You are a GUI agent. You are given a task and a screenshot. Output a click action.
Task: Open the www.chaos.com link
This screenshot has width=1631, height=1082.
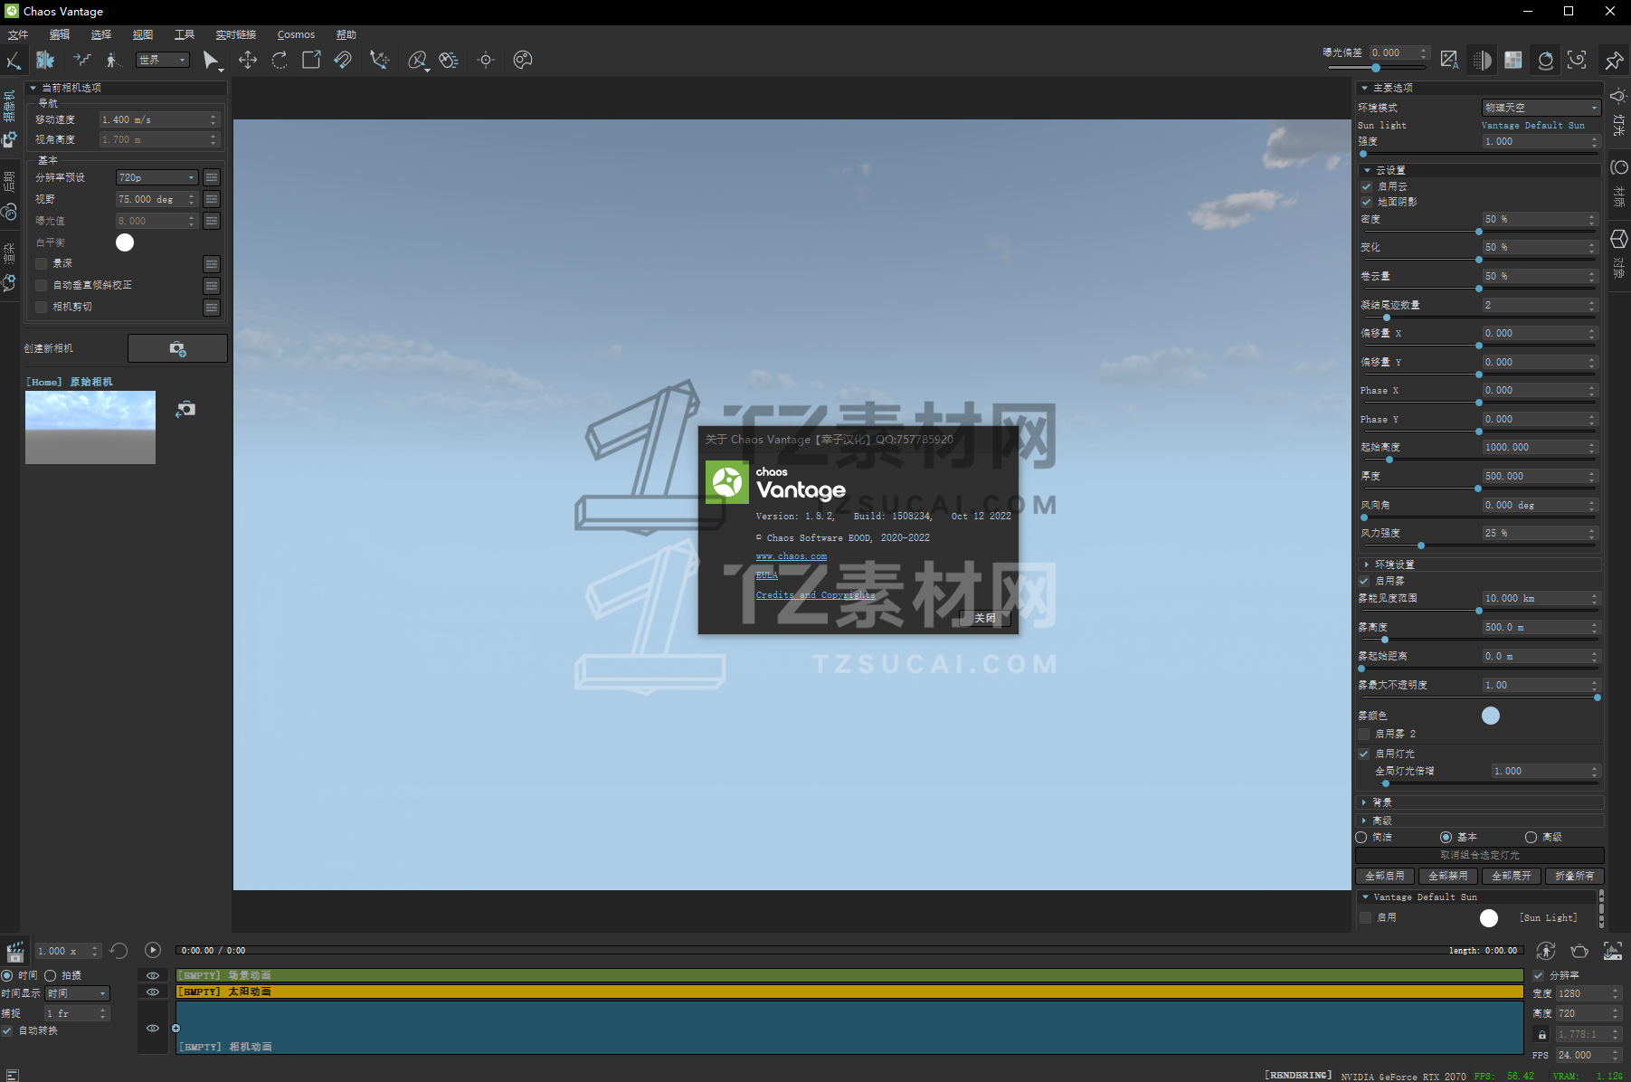click(792, 556)
